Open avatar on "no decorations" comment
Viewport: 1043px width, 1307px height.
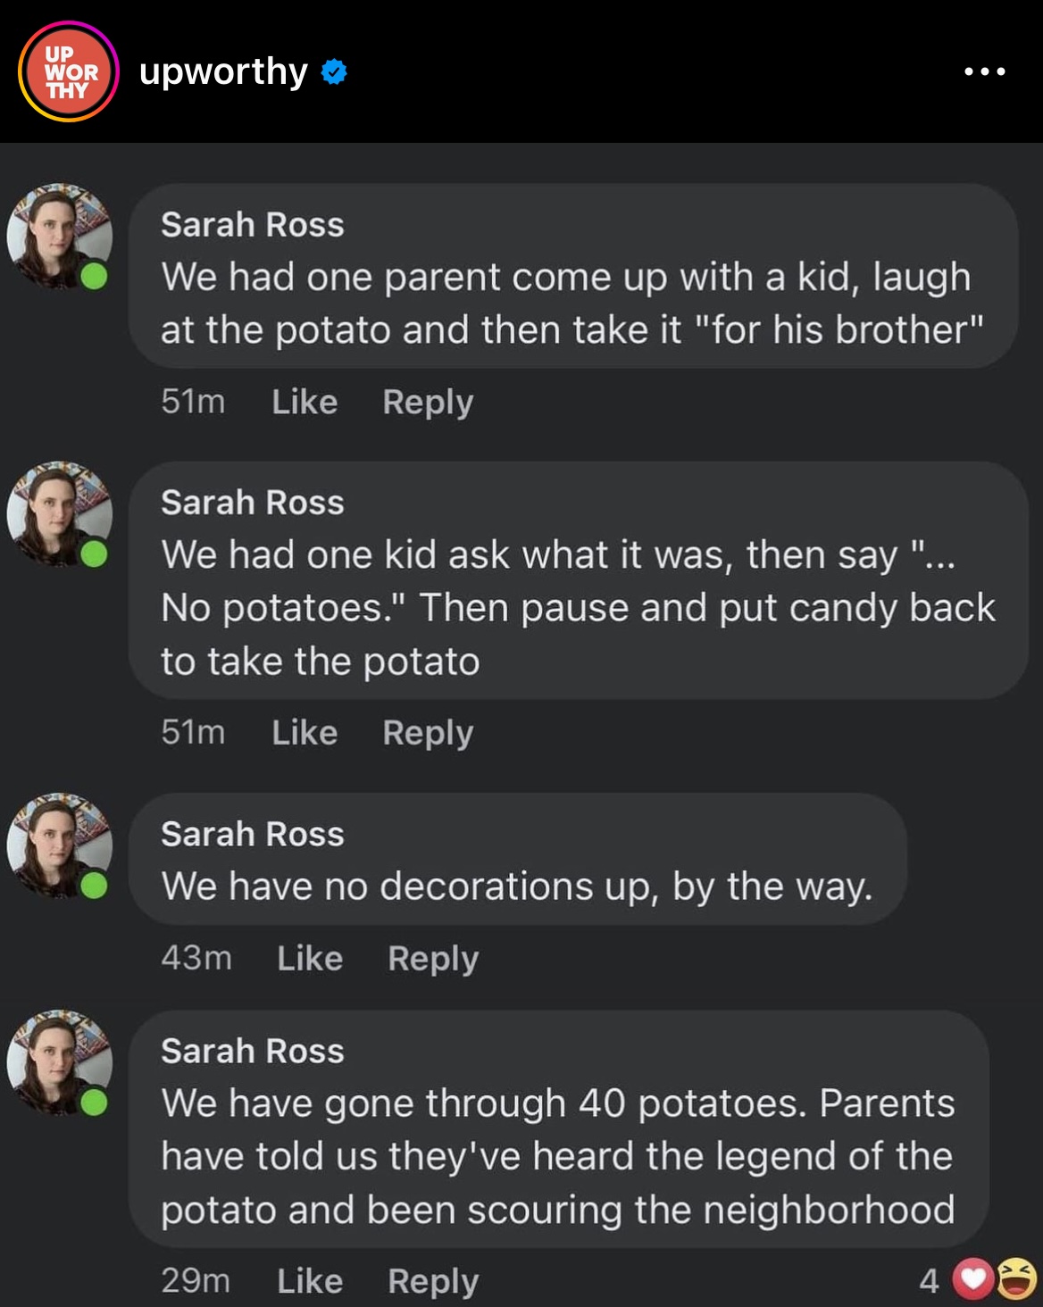(x=59, y=845)
